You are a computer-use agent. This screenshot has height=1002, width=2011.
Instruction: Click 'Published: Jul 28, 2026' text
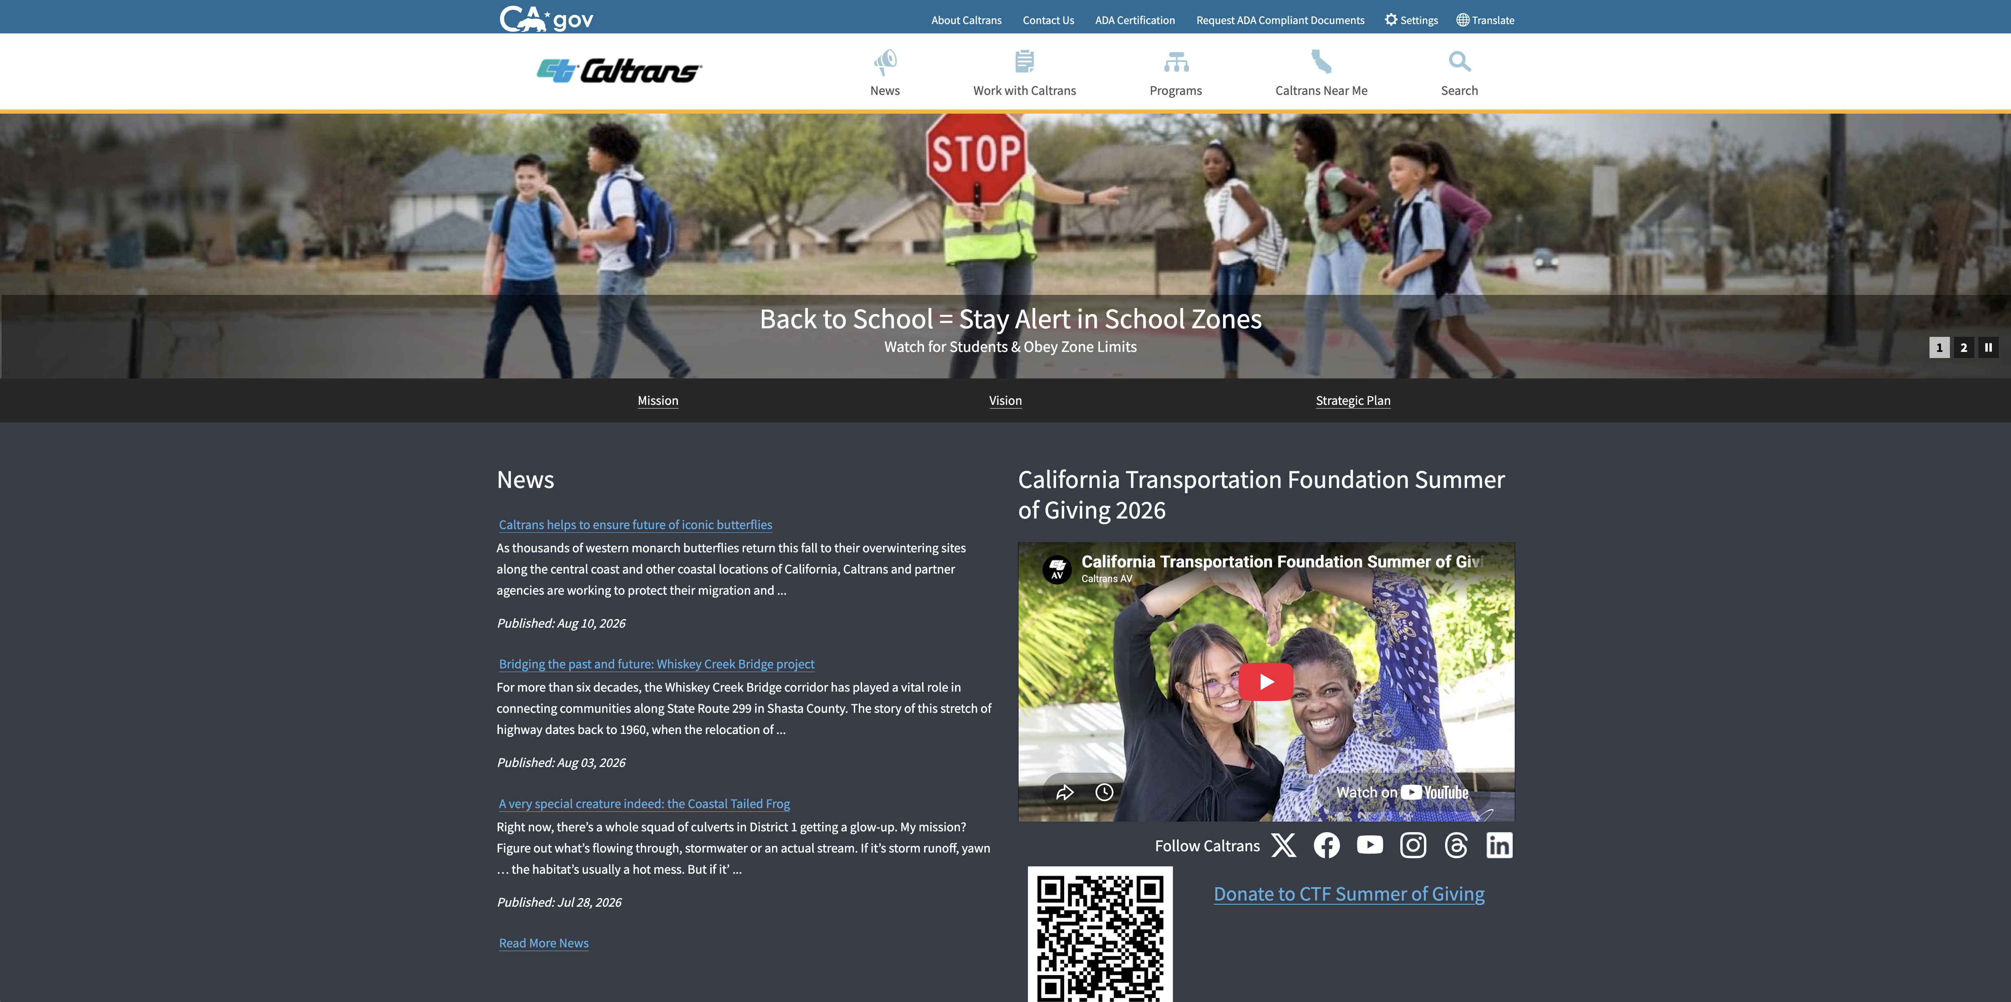[559, 902]
